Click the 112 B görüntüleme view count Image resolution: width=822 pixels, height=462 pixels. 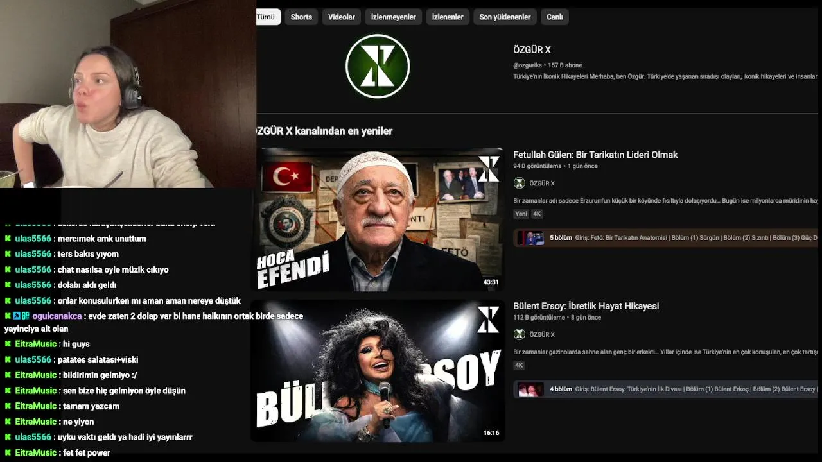(539, 317)
